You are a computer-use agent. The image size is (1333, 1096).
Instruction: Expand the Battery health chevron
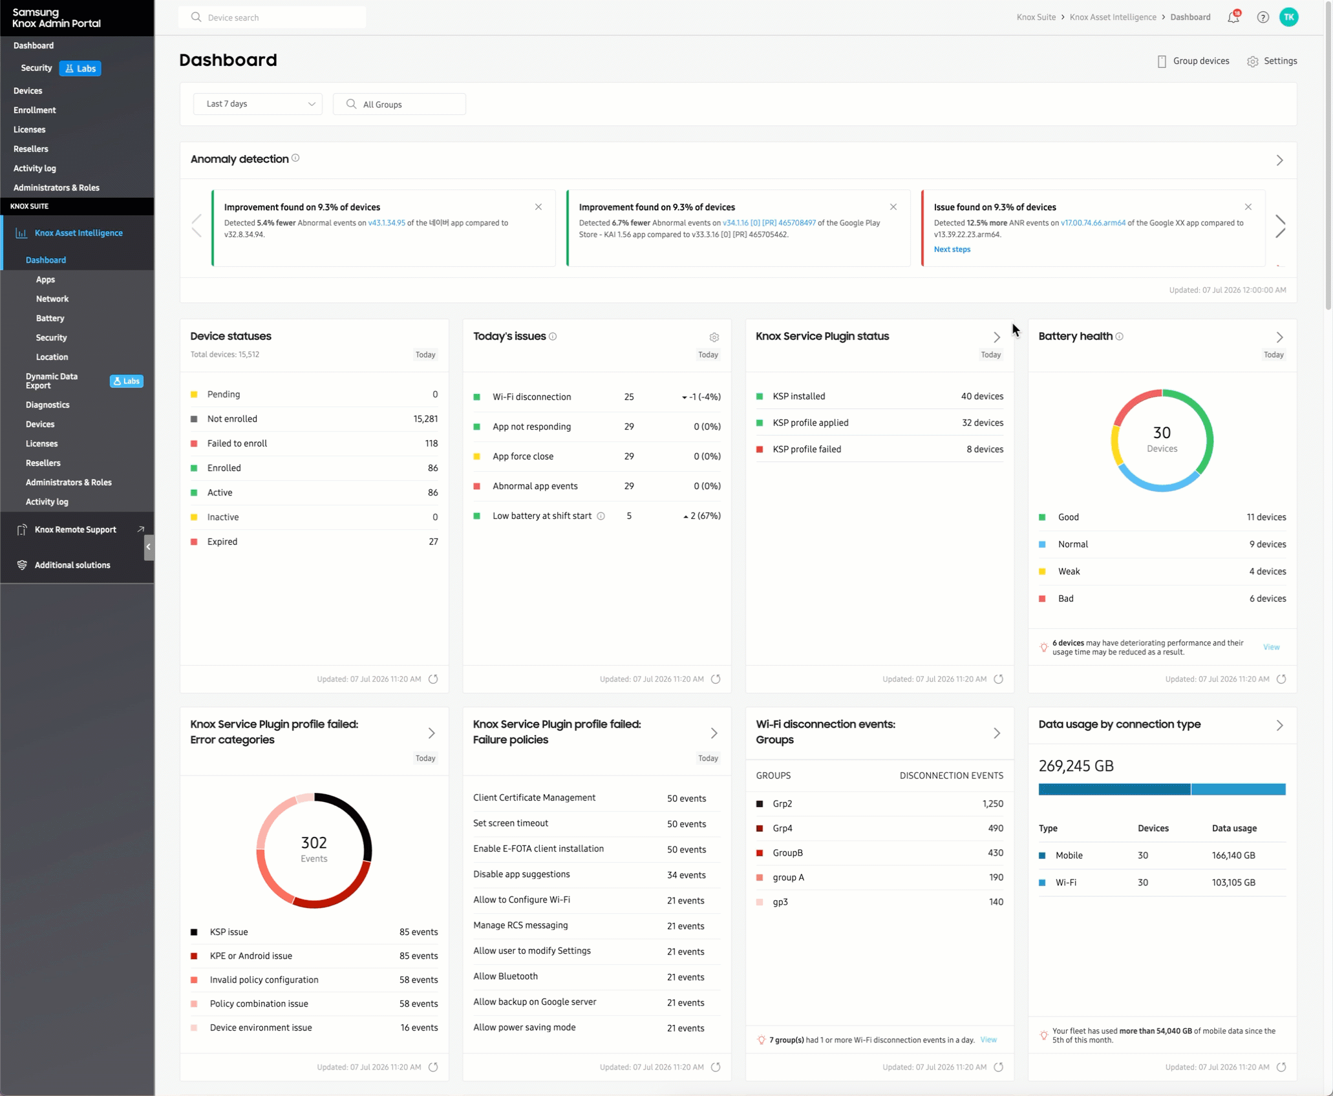1279,337
